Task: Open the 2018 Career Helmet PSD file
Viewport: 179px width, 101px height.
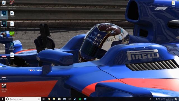Action: 12,46
